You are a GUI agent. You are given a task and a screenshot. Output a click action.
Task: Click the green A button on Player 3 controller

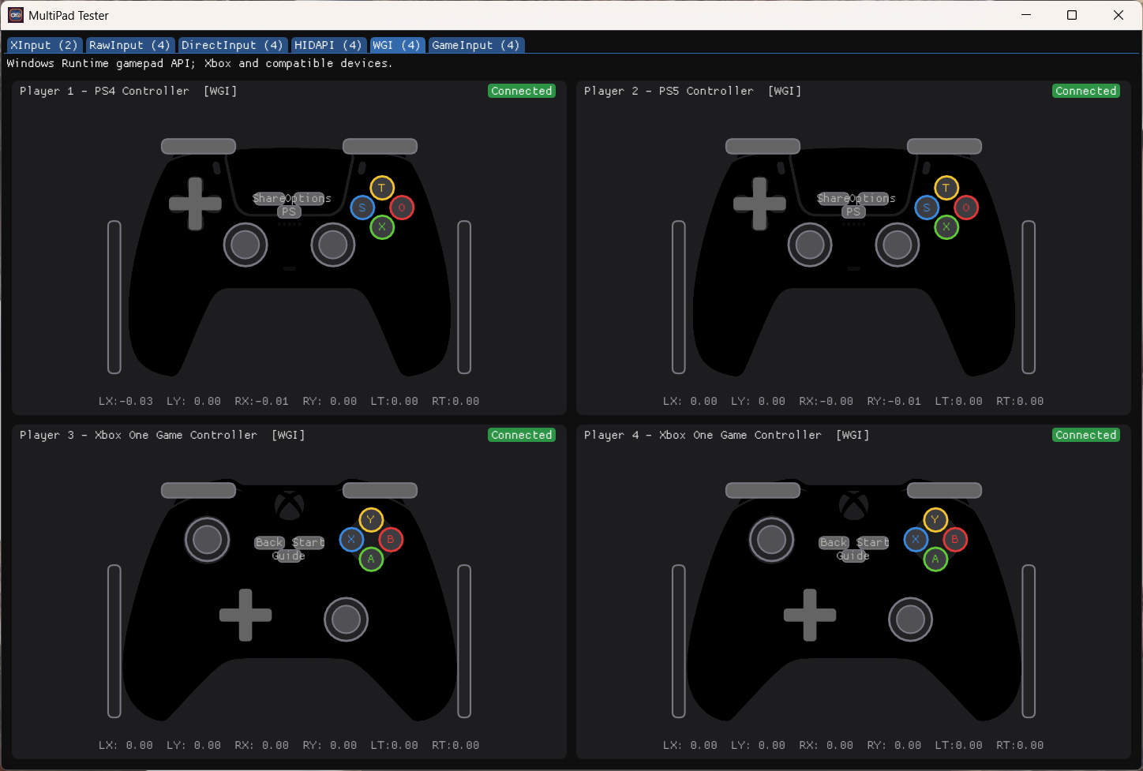[371, 559]
